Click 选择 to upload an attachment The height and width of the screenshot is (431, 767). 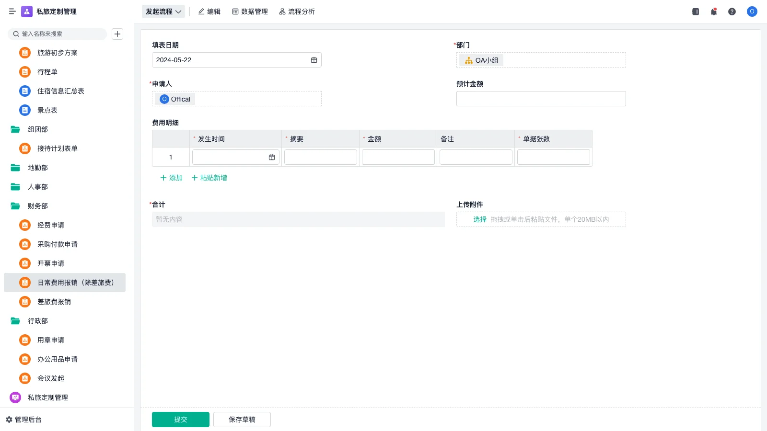point(479,219)
